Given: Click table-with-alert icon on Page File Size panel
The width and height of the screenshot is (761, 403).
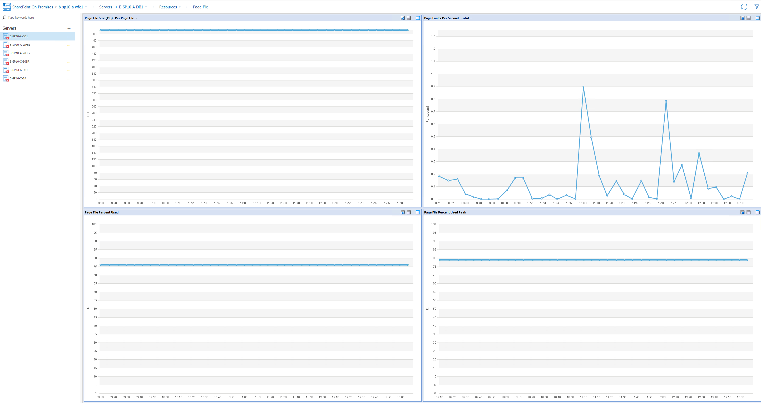Looking at the screenshot, I should click(403, 18).
